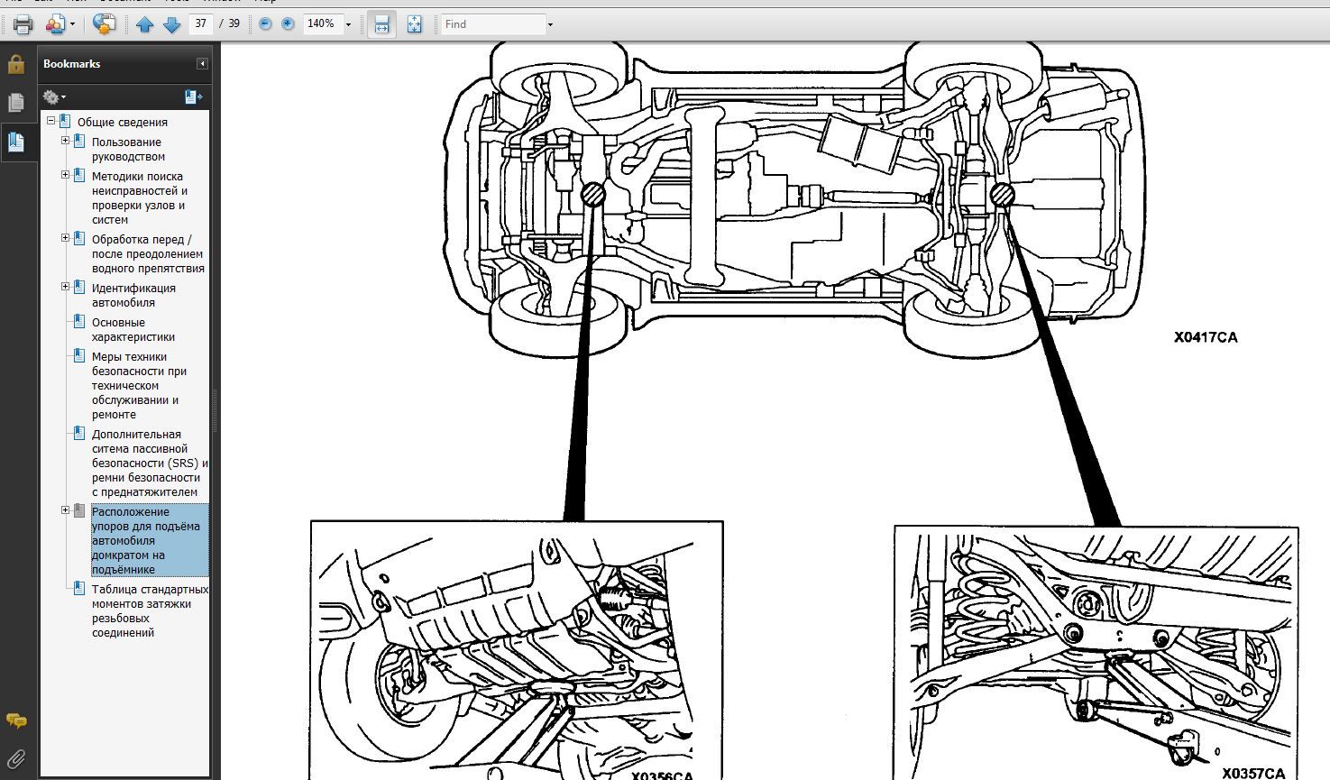This screenshot has width=1330, height=780.
Task: Toggle fit one full page view
Action: 414,24
